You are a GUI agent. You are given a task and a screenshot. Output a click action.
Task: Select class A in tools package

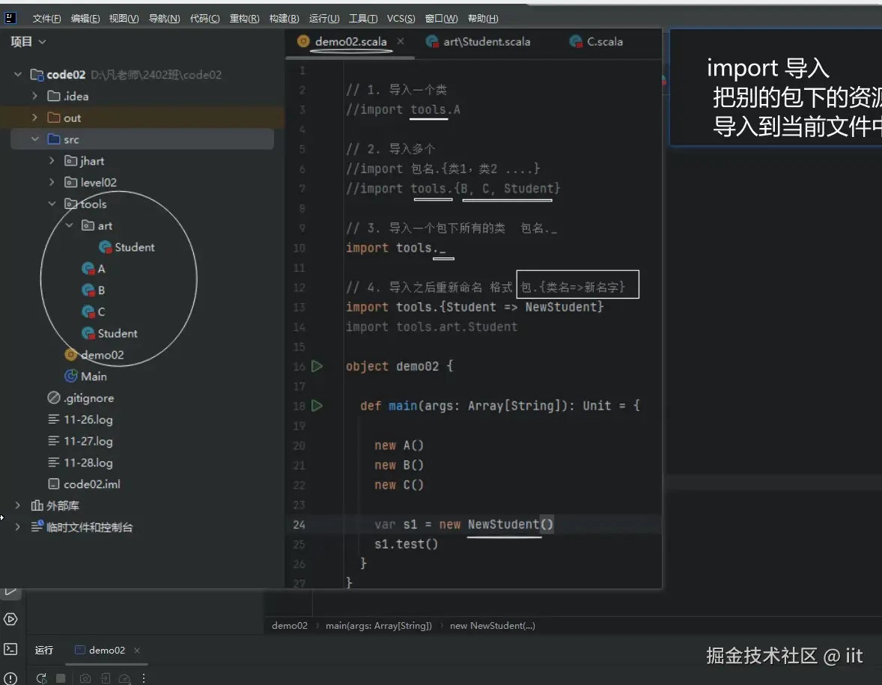pyautogui.click(x=94, y=269)
